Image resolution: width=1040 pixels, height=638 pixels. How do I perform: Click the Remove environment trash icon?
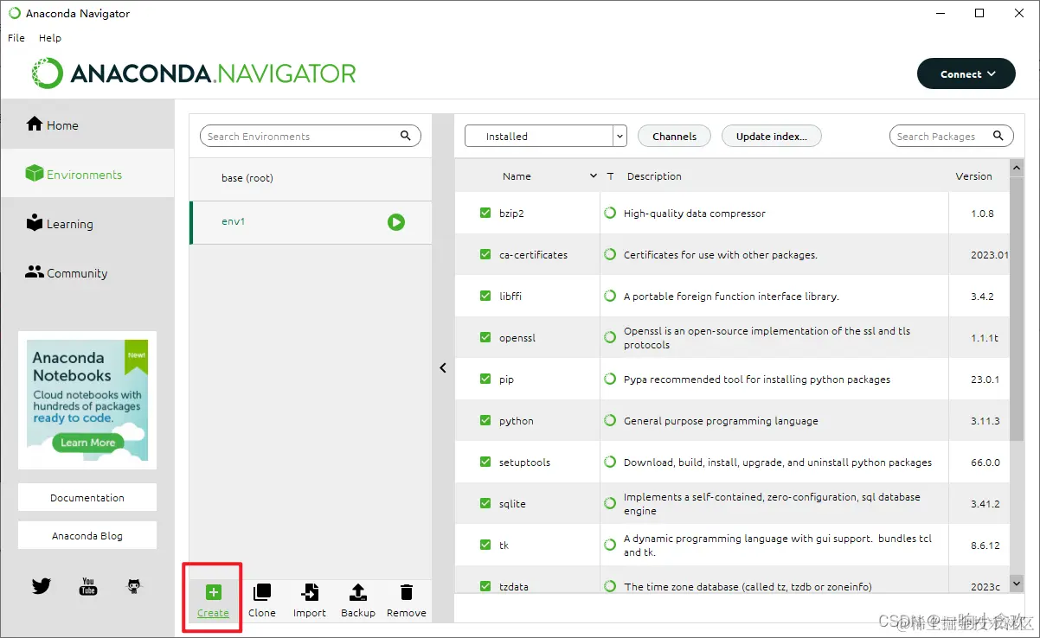(x=407, y=592)
